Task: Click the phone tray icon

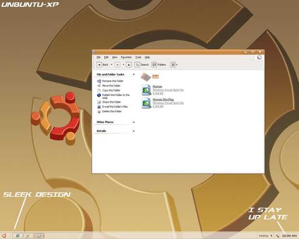Action: click(277, 236)
